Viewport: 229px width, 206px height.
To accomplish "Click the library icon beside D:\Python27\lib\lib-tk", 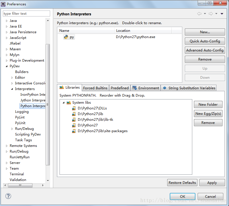I will pos(74,120).
